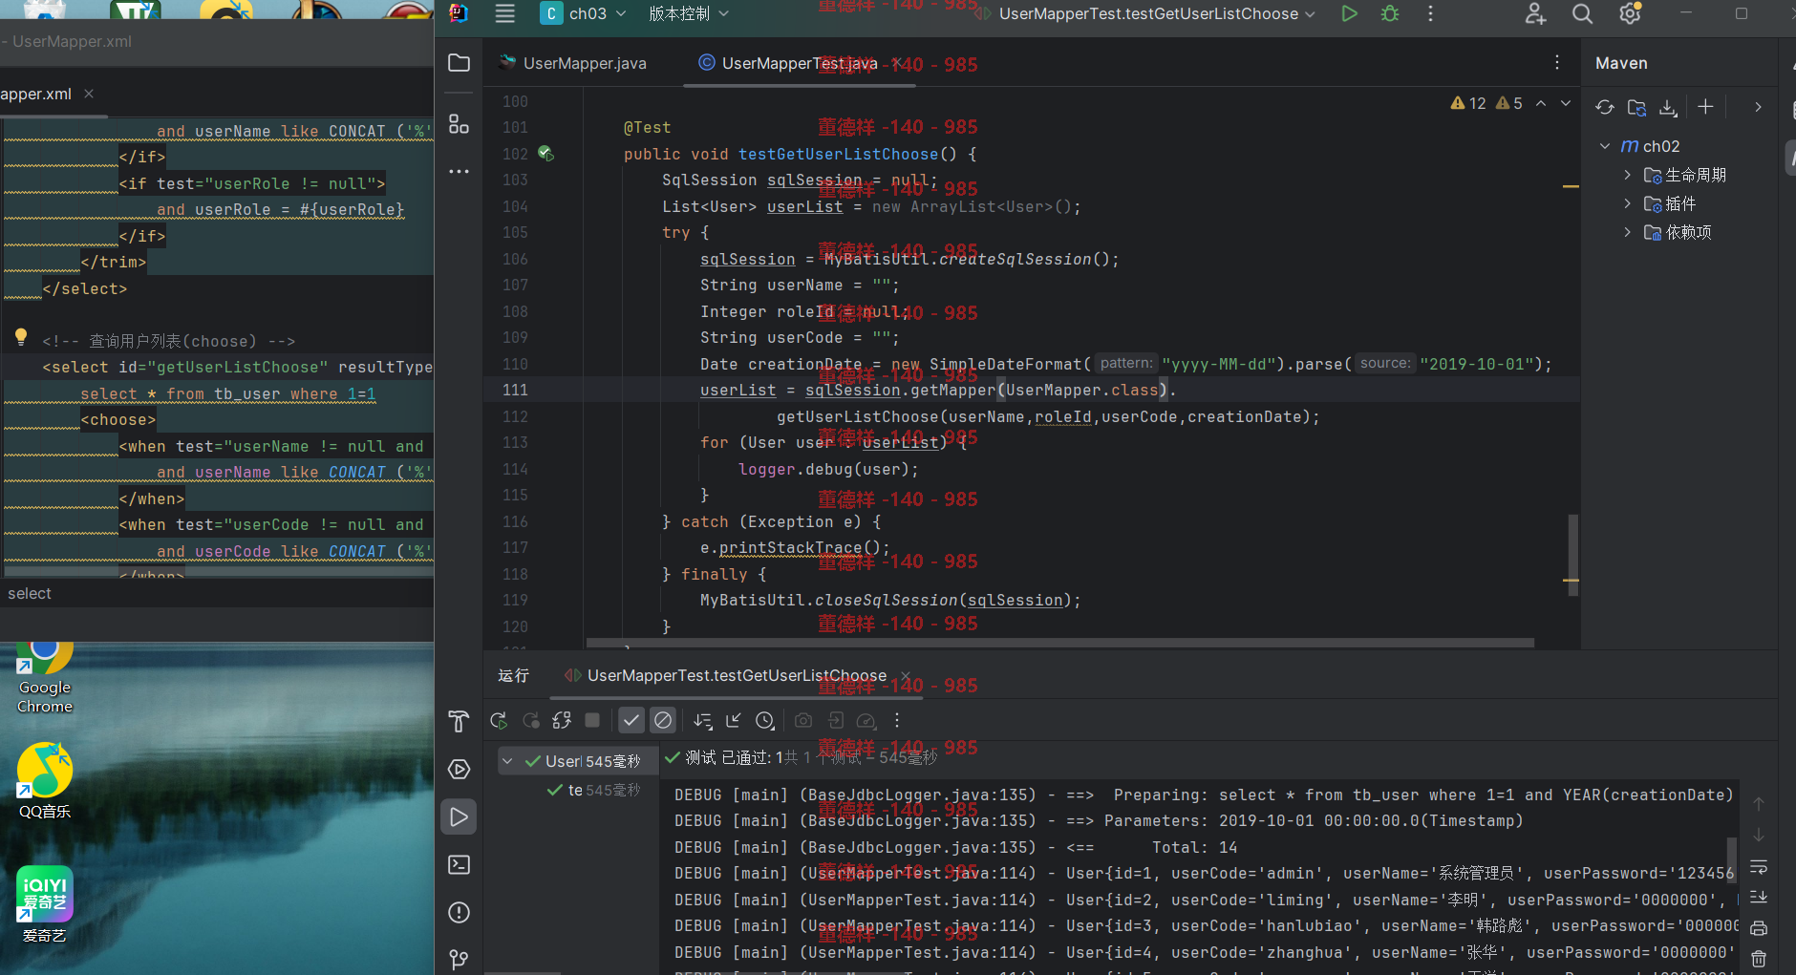
Task: Open test history clock
Action: [x=765, y=720]
